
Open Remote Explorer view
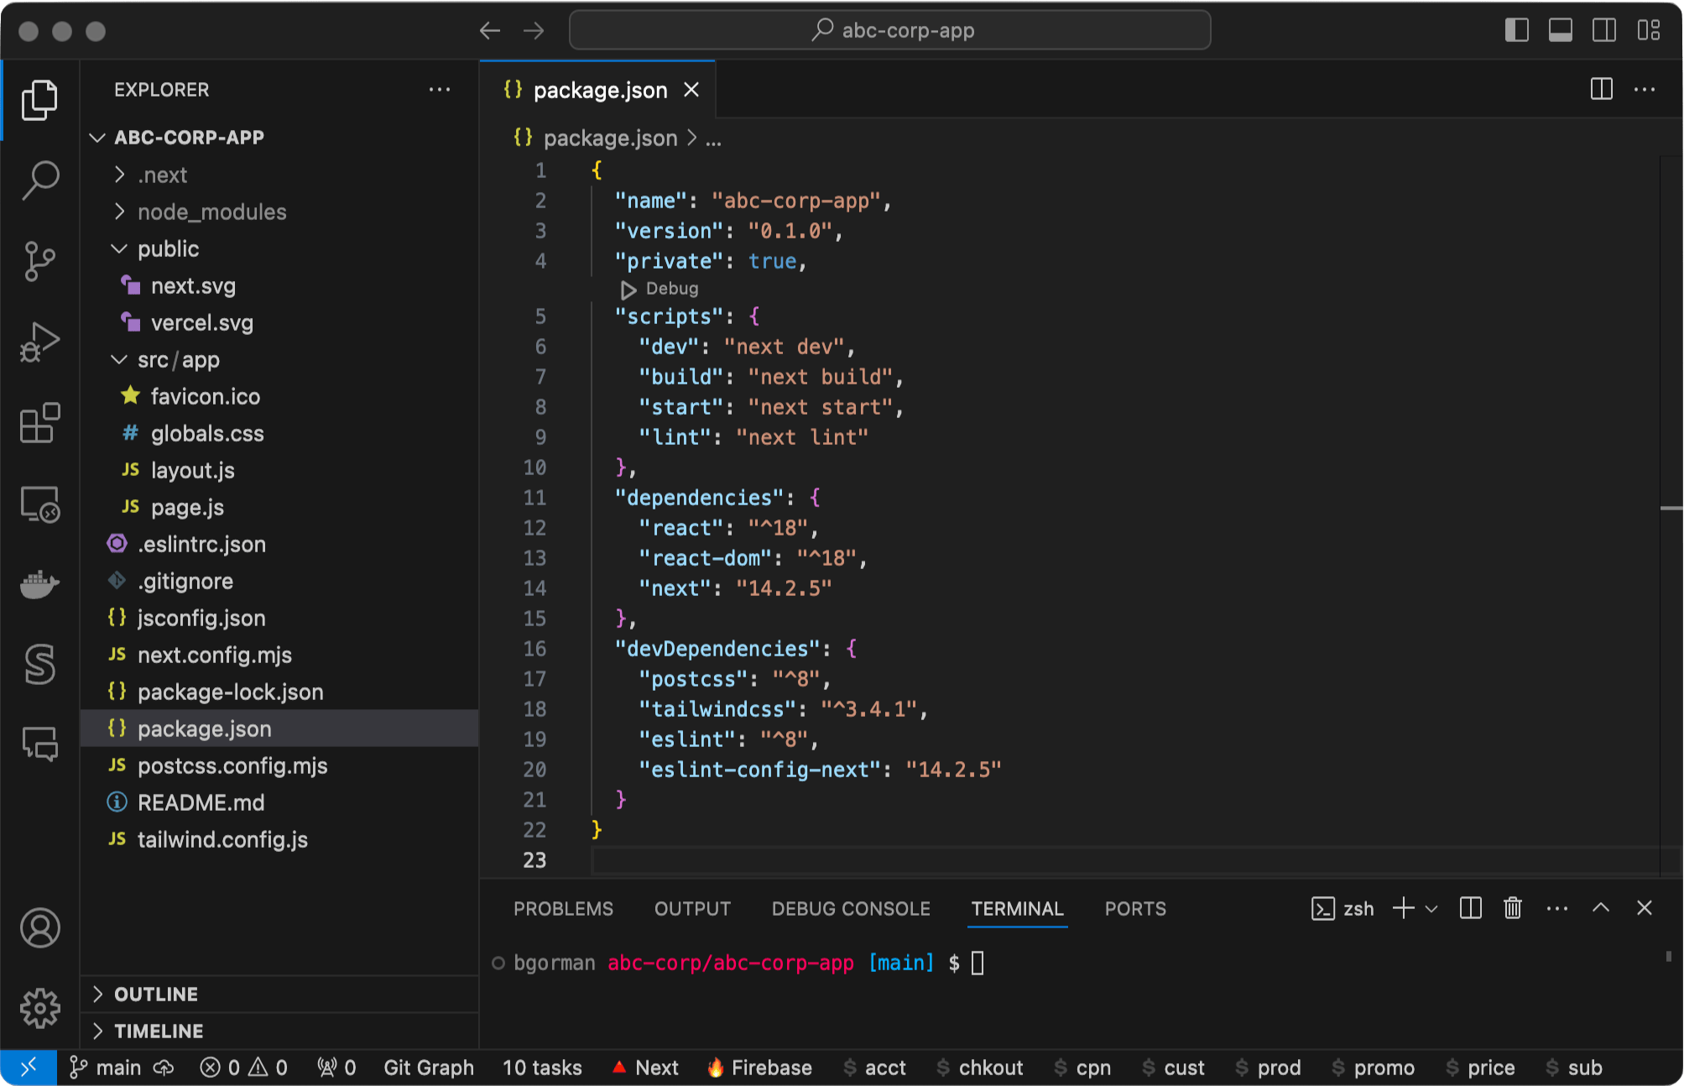pyautogui.click(x=39, y=504)
